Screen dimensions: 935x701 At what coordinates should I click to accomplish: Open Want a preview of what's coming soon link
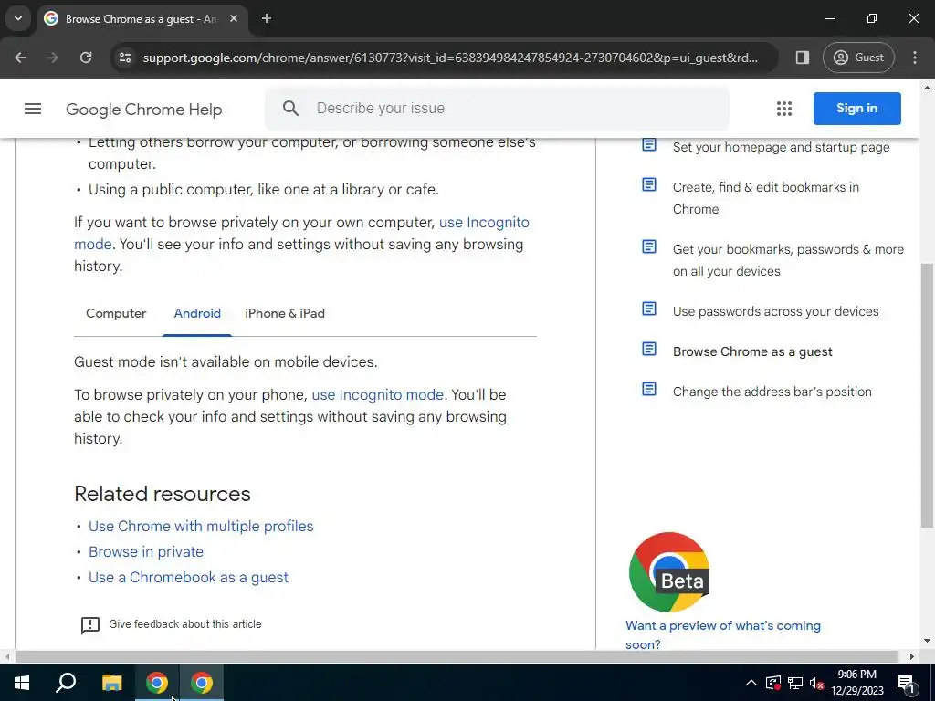[x=723, y=635]
